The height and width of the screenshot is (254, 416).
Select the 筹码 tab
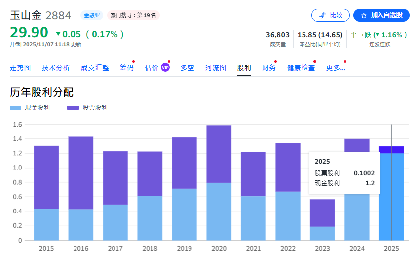[x=126, y=68]
